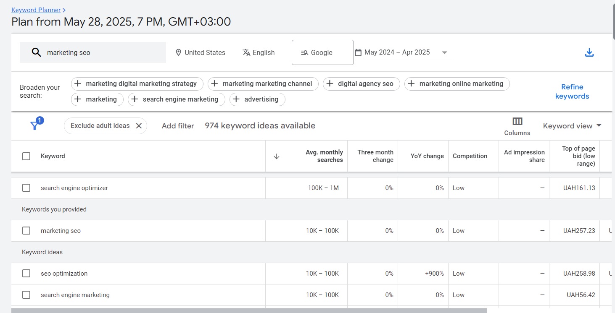The height and width of the screenshot is (313, 615).
Task: Click the Add filter button
Action: click(178, 126)
